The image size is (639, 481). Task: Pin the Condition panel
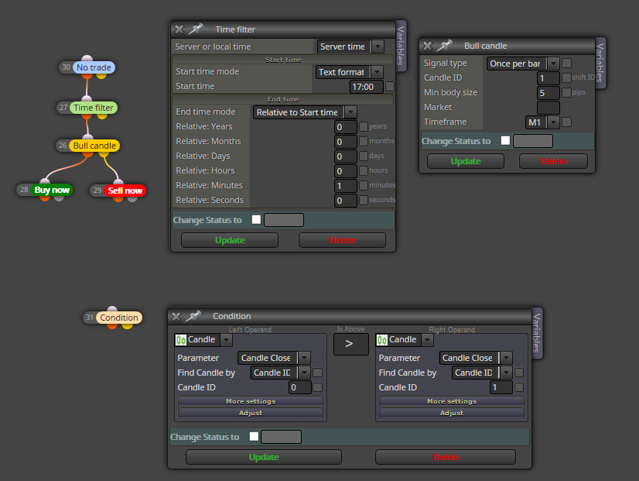tap(193, 316)
